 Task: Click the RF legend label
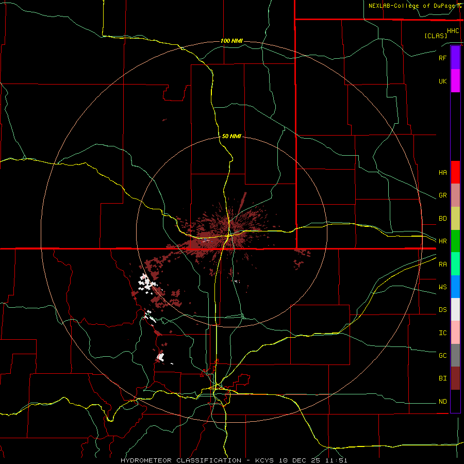(x=442, y=58)
